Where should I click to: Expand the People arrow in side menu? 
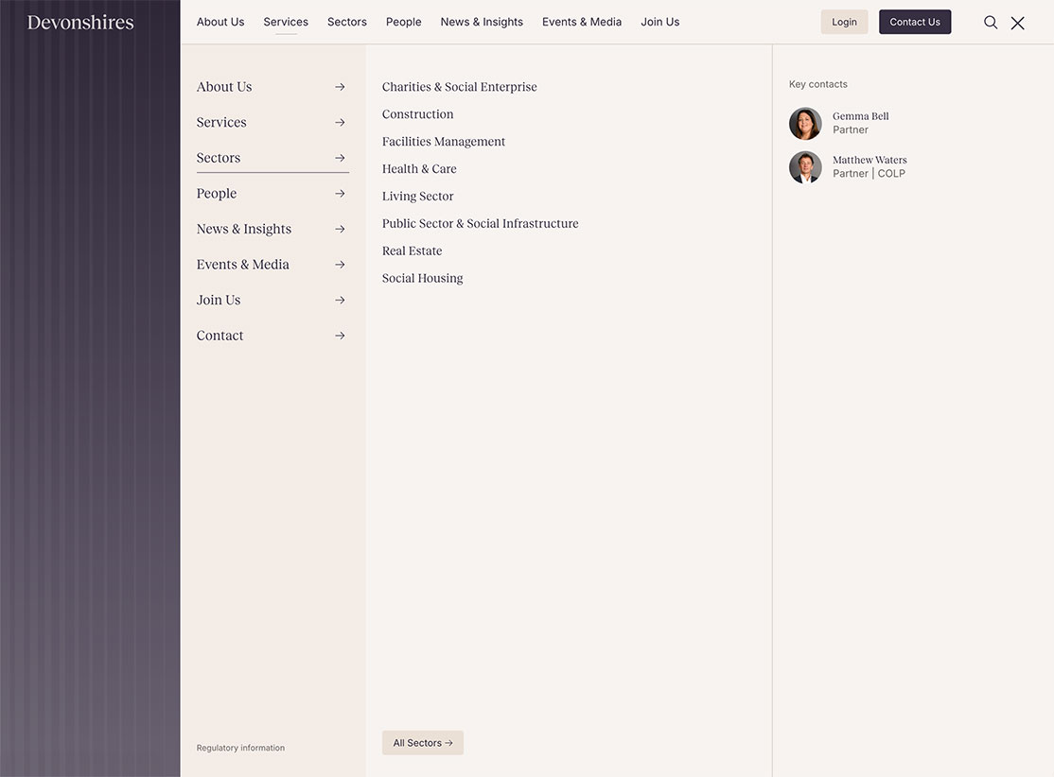pos(340,194)
